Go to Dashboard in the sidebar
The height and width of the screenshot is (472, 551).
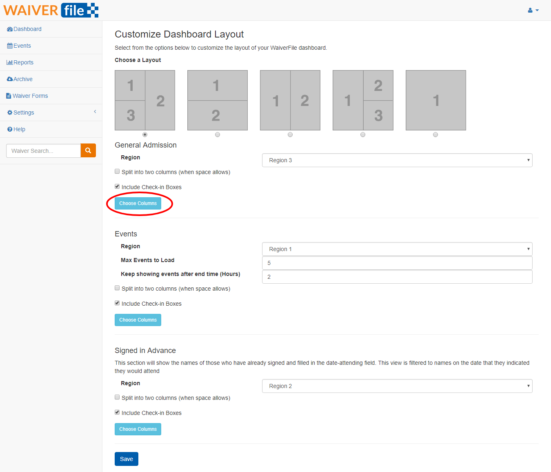pyautogui.click(x=27, y=29)
